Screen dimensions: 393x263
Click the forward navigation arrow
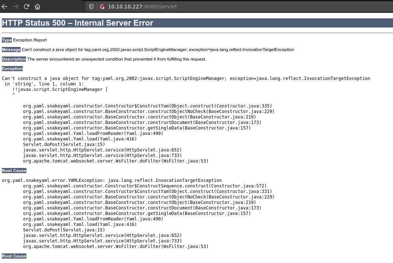[15, 7]
